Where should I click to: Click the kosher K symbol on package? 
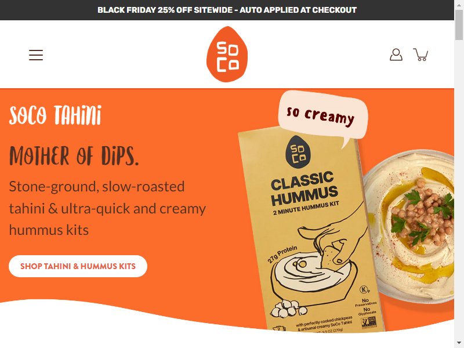pyautogui.click(x=364, y=289)
